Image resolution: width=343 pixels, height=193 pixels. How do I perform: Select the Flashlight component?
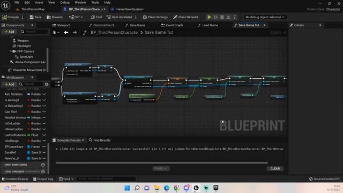click(24, 46)
